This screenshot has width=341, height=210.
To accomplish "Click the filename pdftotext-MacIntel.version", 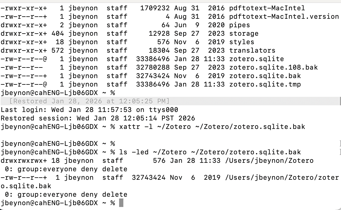I will 284,17.
